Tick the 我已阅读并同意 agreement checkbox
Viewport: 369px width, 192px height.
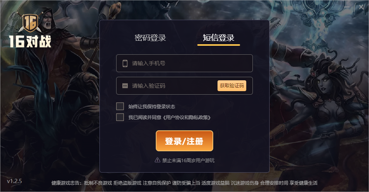click(120, 117)
